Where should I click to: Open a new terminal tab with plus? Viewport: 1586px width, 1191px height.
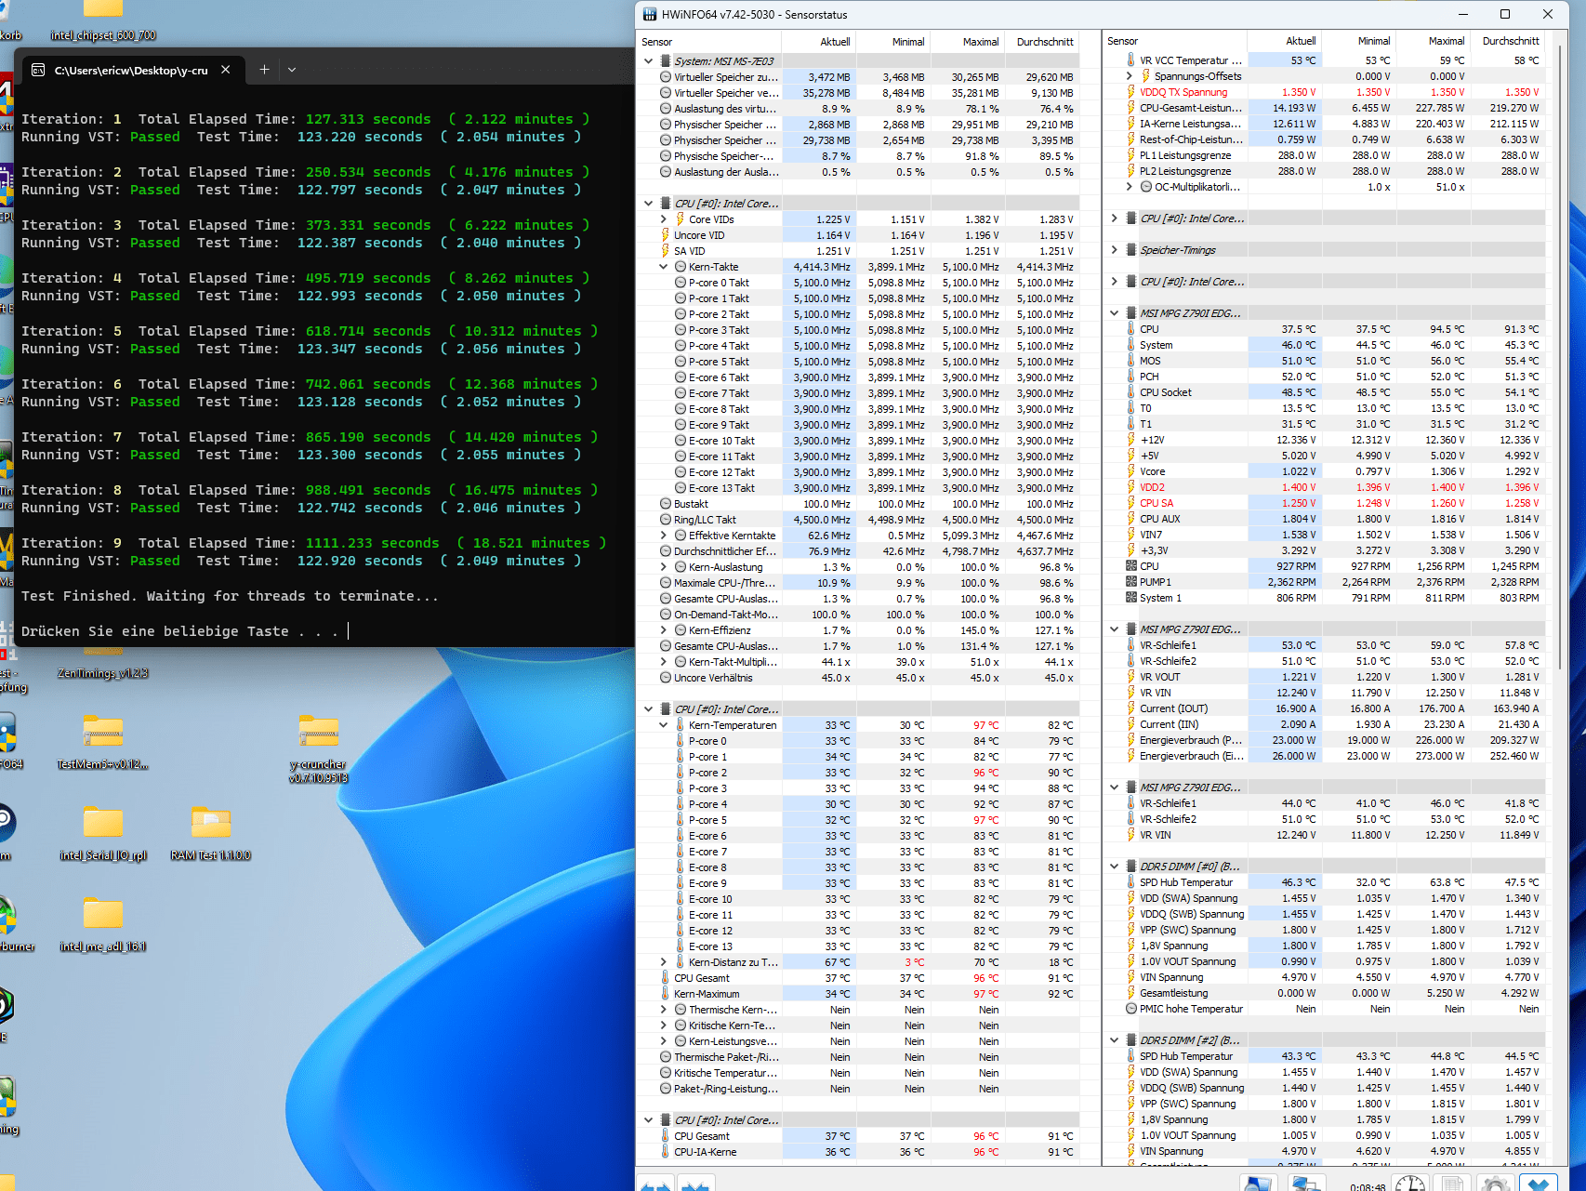264,70
